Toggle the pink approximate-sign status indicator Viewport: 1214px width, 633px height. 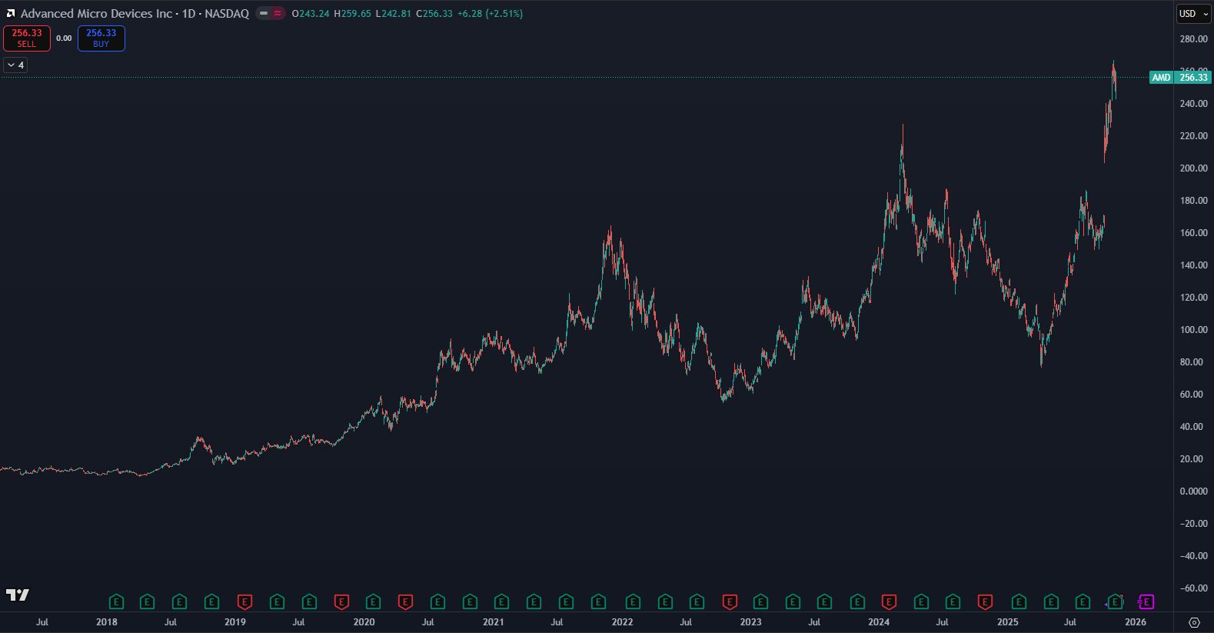[x=278, y=14]
